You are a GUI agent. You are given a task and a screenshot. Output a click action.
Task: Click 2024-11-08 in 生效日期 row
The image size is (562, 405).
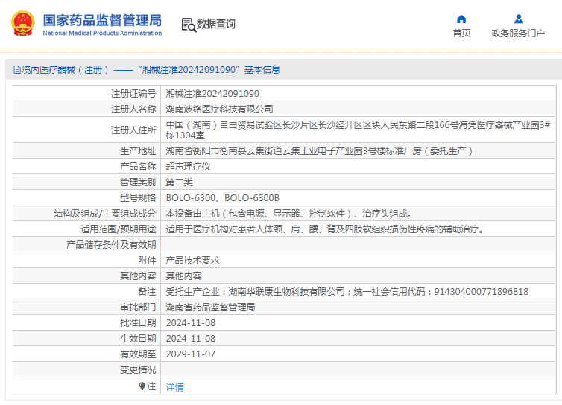pyautogui.click(x=191, y=339)
